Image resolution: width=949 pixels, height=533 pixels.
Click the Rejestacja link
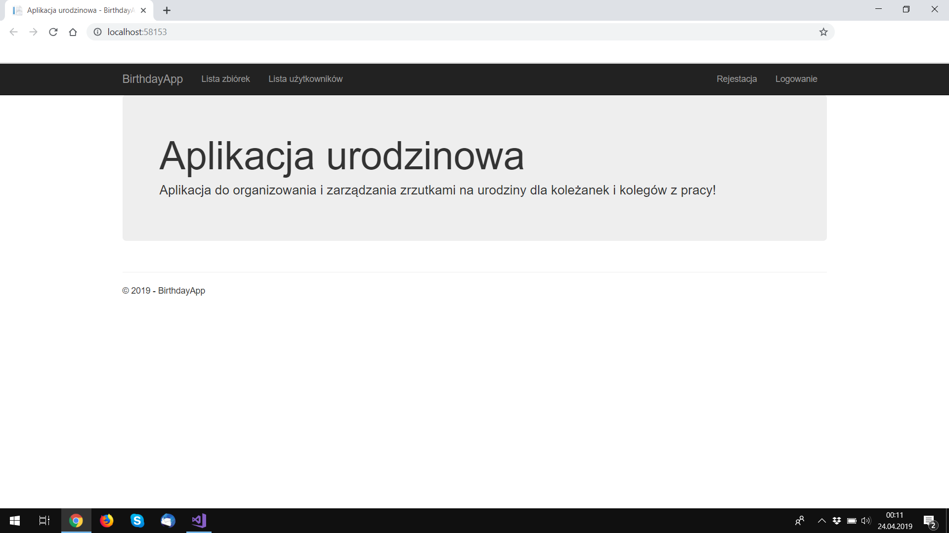[x=736, y=79]
